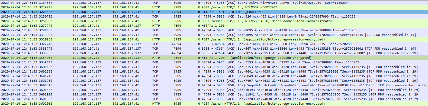
Task: Click the TCP segment with Seq=4601
Action: tap(214, 71)
